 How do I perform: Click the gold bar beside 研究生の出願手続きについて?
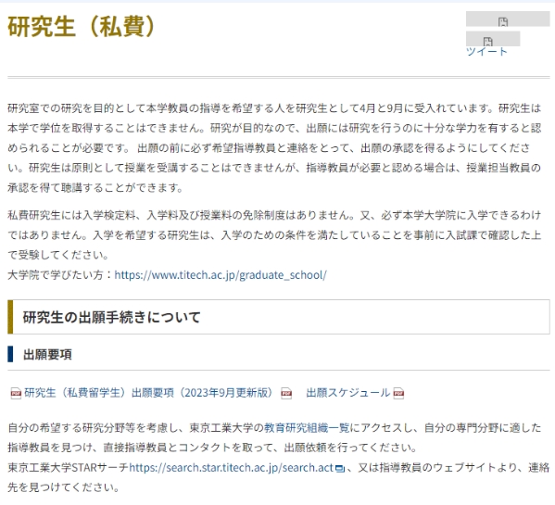click(10, 317)
